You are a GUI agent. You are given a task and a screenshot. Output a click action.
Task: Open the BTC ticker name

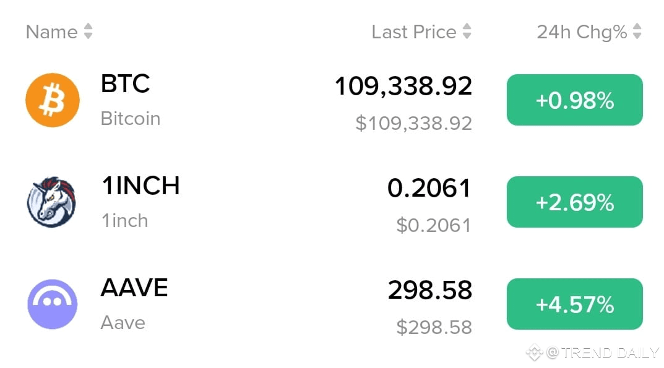point(126,83)
